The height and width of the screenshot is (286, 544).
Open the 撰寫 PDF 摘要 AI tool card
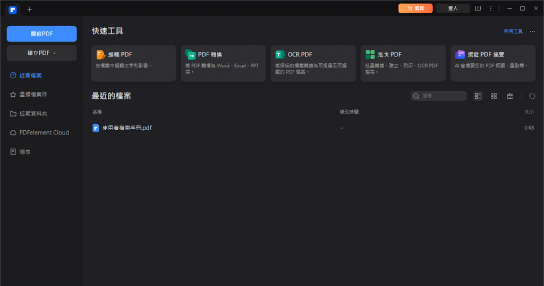493,63
